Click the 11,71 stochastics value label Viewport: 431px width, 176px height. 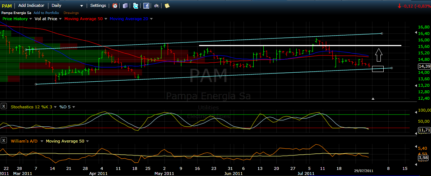click(424, 130)
